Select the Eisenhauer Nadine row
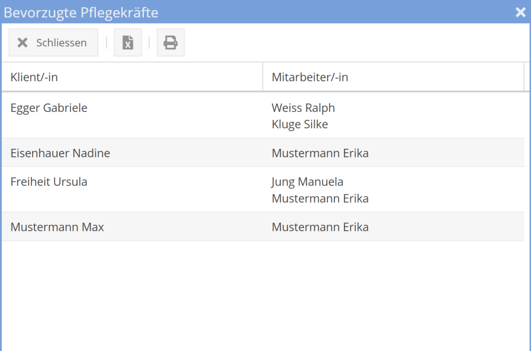 click(x=60, y=153)
